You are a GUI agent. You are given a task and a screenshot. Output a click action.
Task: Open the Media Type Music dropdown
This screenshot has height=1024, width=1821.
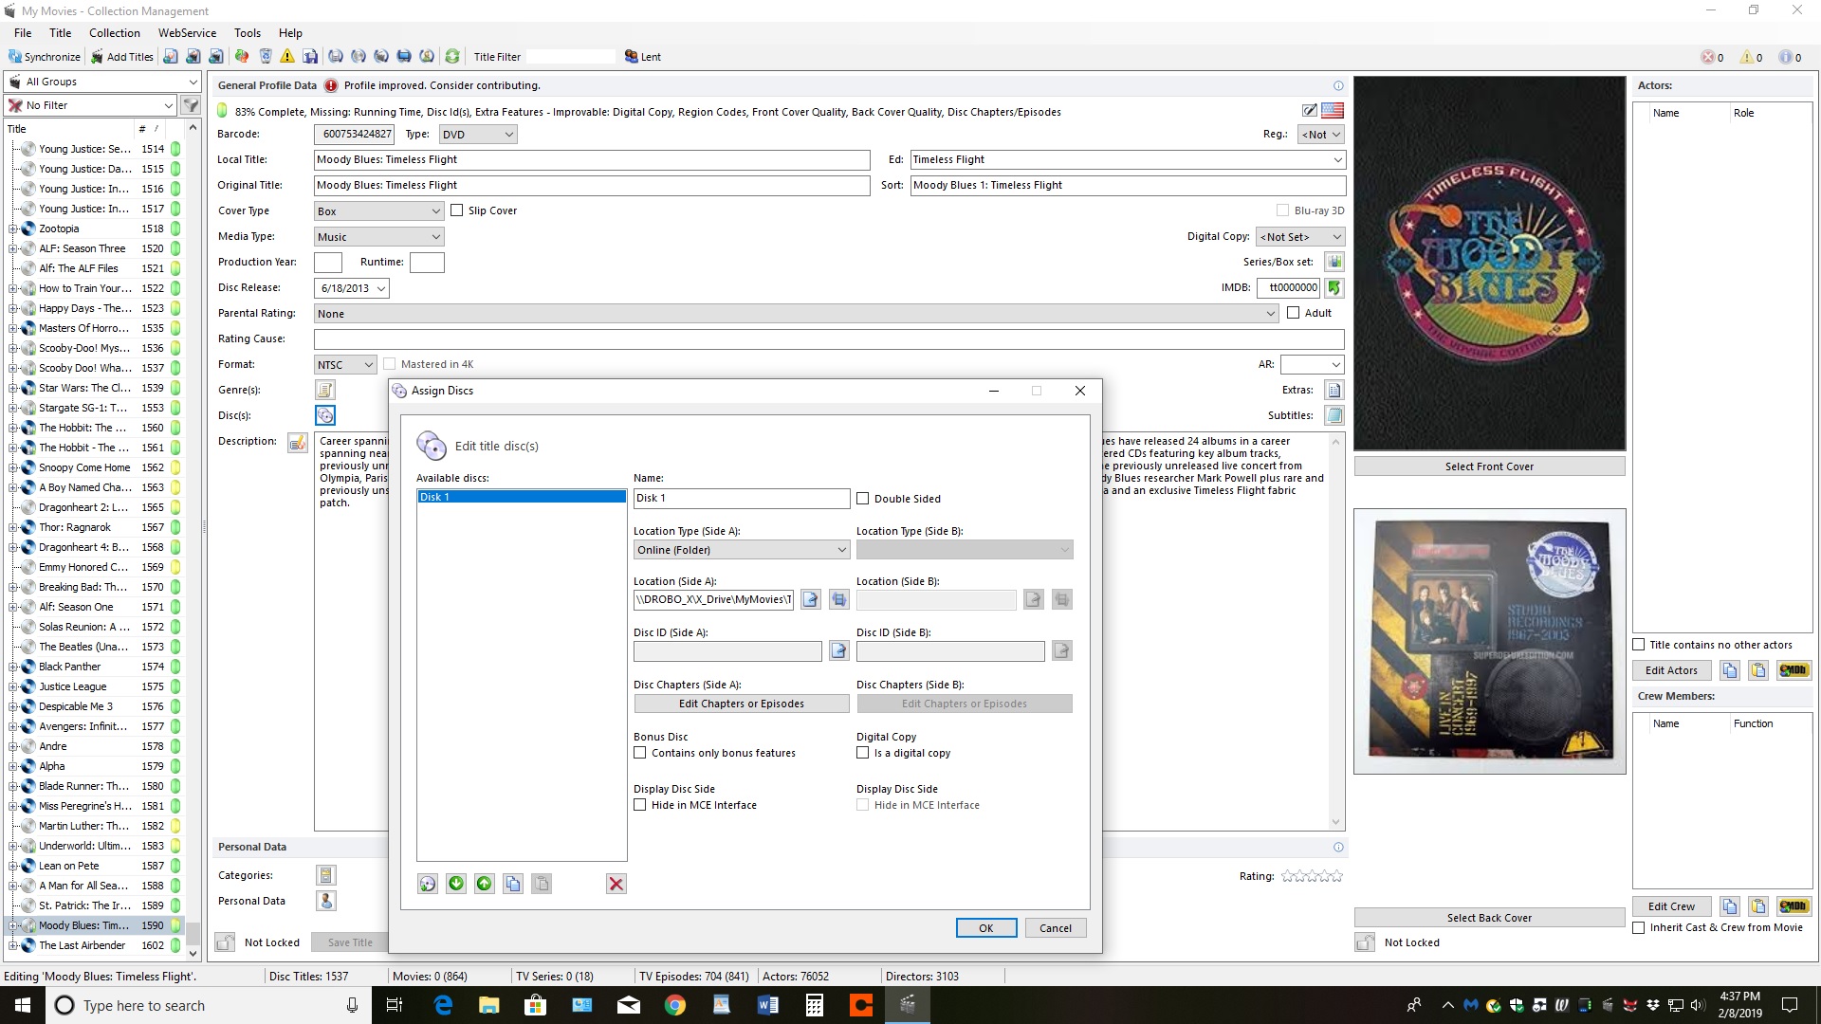coord(379,237)
